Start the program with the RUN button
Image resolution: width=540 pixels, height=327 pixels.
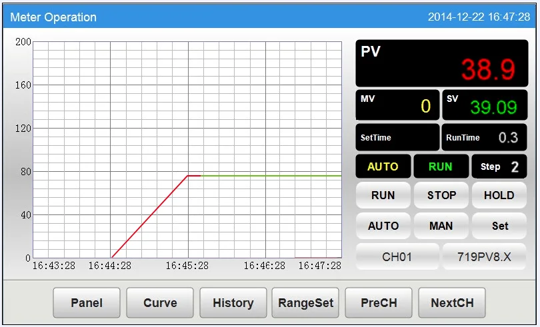[x=383, y=195]
